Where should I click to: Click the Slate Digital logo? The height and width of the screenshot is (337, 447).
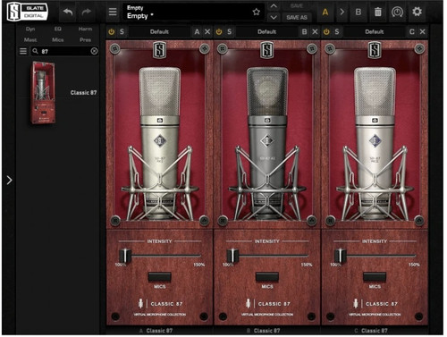pos(28,12)
